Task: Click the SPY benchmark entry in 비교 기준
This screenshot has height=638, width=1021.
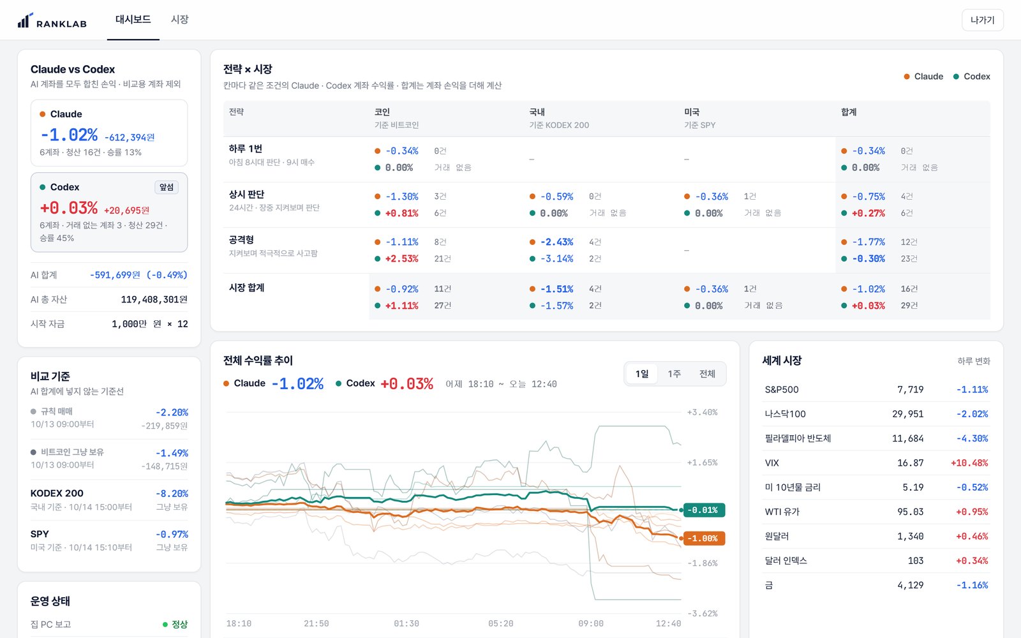Action: [109, 540]
